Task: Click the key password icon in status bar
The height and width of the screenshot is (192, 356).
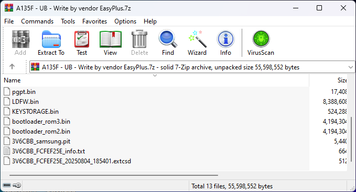Action: click(17, 185)
